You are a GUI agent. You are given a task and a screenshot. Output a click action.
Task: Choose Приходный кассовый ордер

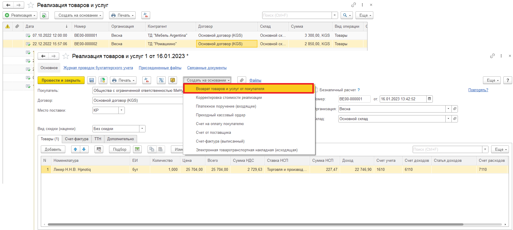click(x=249, y=115)
